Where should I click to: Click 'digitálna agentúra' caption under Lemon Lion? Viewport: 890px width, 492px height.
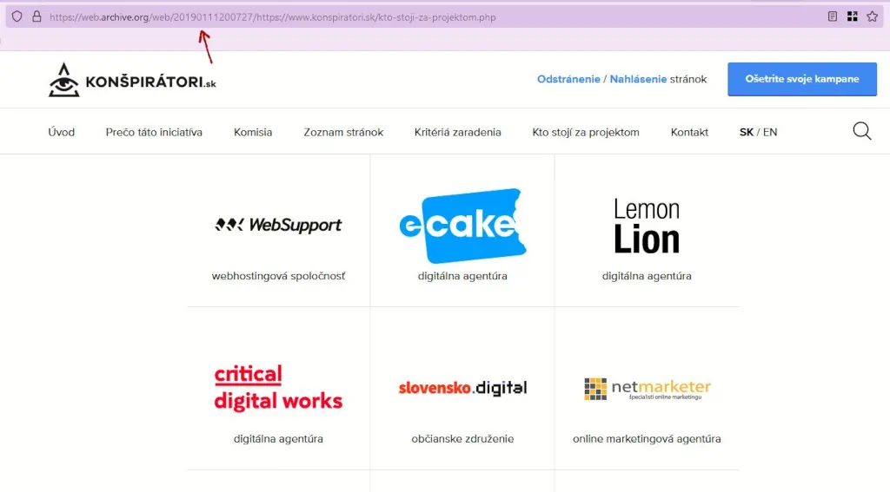point(647,276)
